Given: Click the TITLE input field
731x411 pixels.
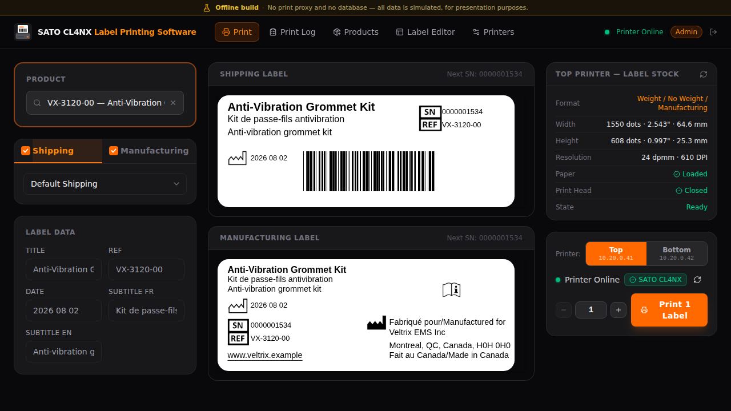Looking at the screenshot, I should (63, 269).
